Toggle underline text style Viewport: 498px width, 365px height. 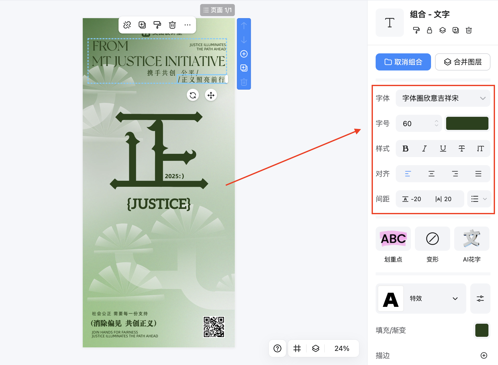tap(443, 149)
